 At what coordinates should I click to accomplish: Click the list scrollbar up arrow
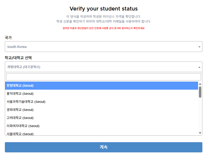[x=200, y=84]
